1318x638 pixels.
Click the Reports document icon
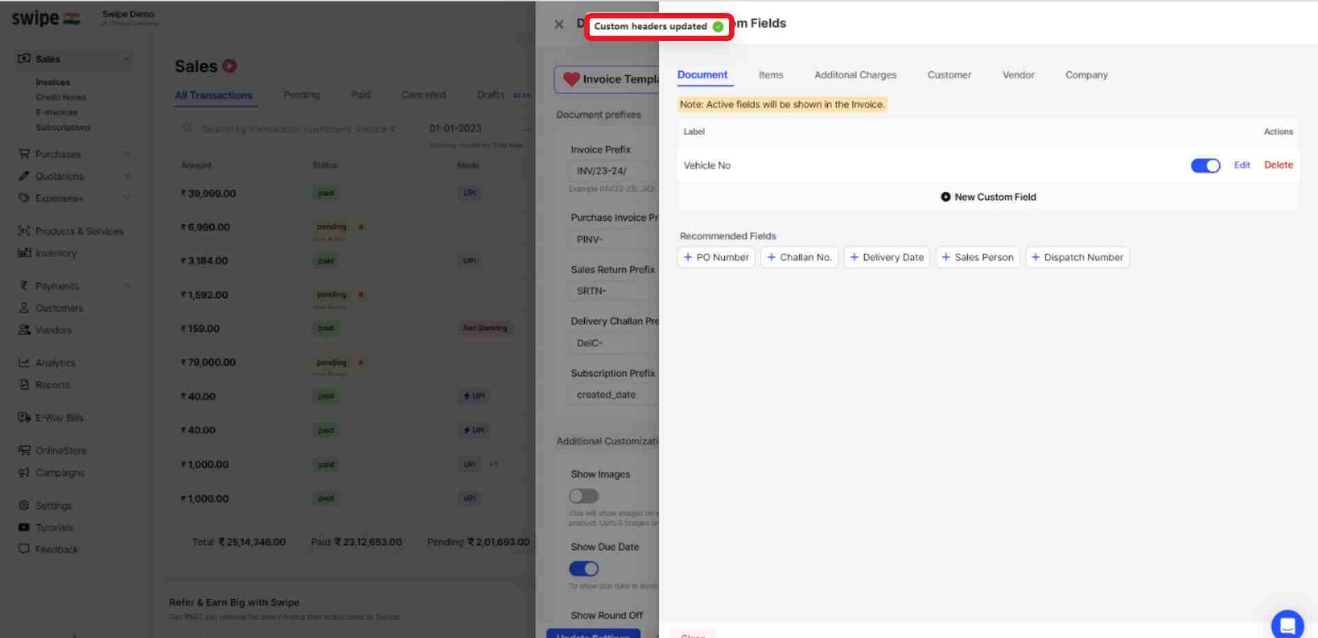point(24,385)
